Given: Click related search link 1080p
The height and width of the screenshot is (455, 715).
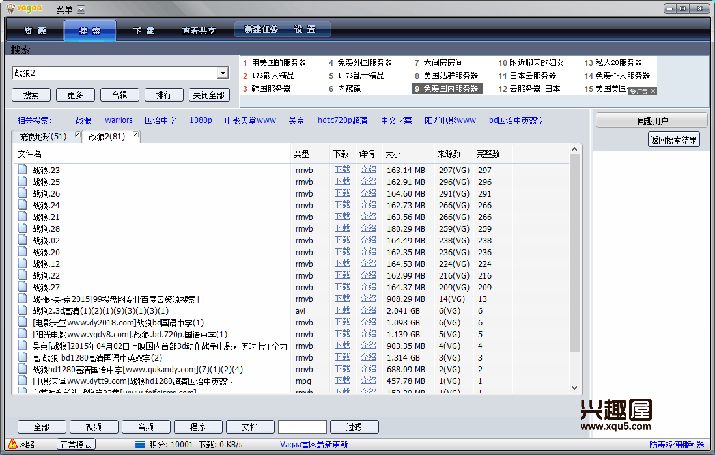Looking at the screenshot, I should click(201, 120).
